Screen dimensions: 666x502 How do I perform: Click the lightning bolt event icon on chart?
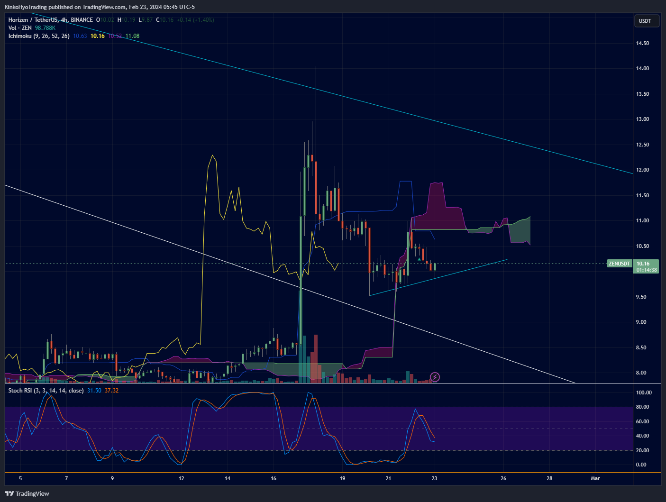click(x=435, y=377)
